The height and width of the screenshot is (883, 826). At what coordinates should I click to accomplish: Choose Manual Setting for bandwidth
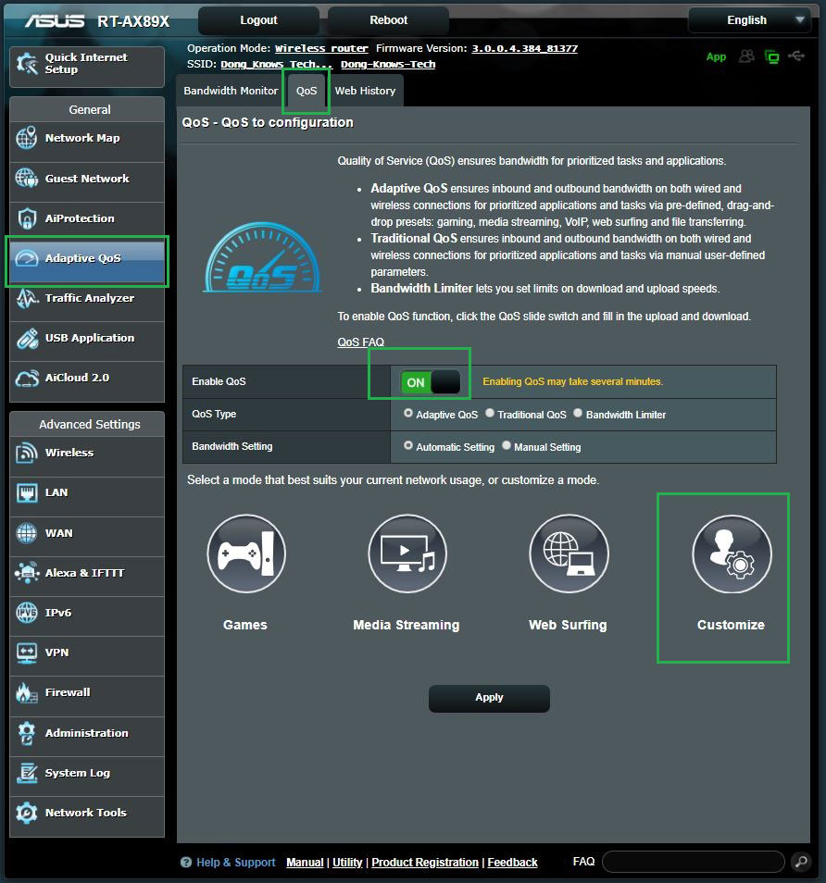point(507,446)
